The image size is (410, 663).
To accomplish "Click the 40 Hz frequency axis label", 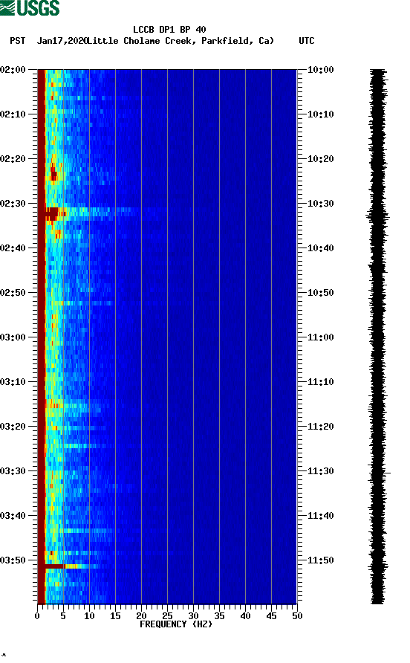I will [245, 616].
